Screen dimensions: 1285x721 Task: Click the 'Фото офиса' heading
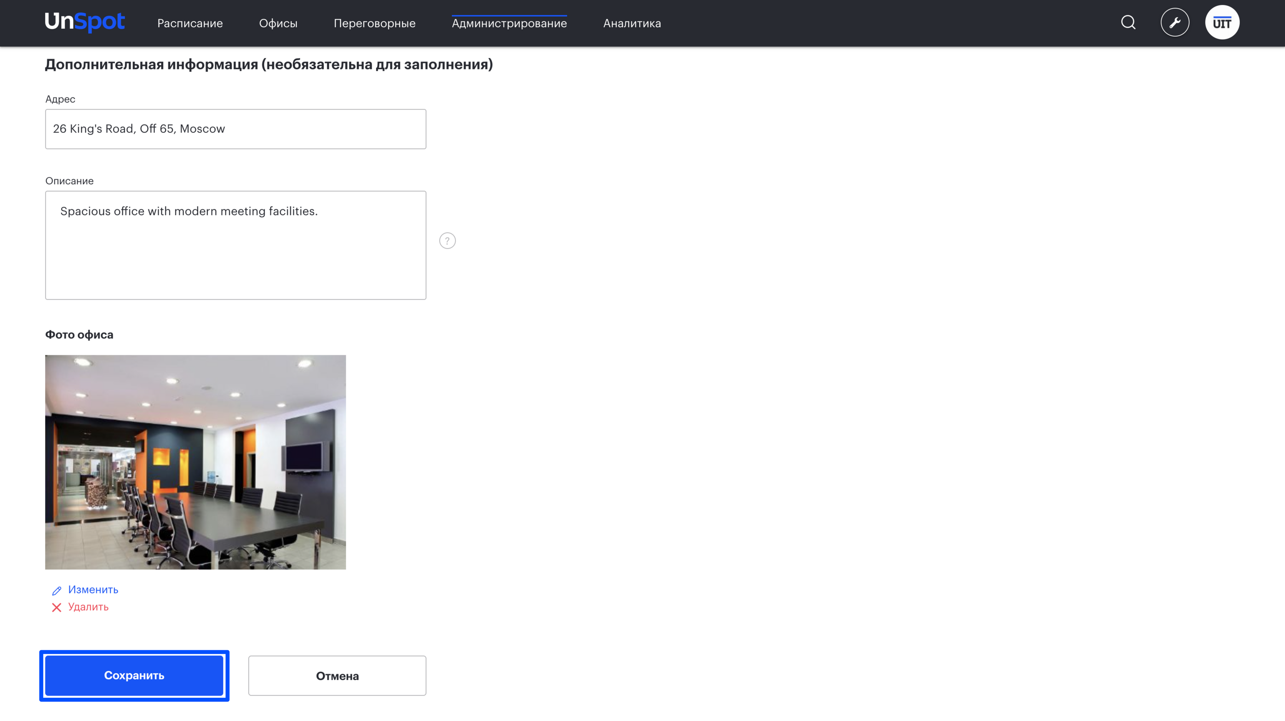(x=79, y=335)
